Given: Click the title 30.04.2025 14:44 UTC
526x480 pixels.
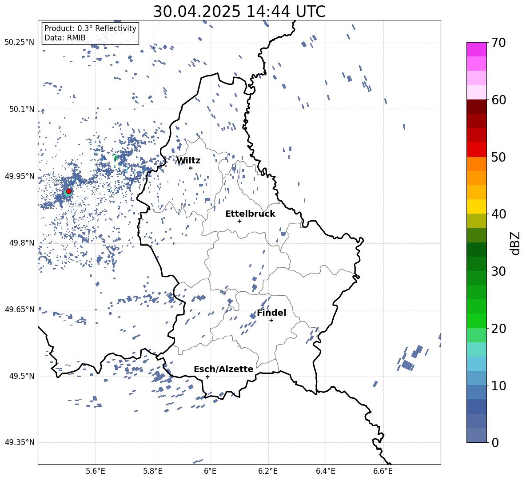Looking at the screenshot, I should point(239,12).
